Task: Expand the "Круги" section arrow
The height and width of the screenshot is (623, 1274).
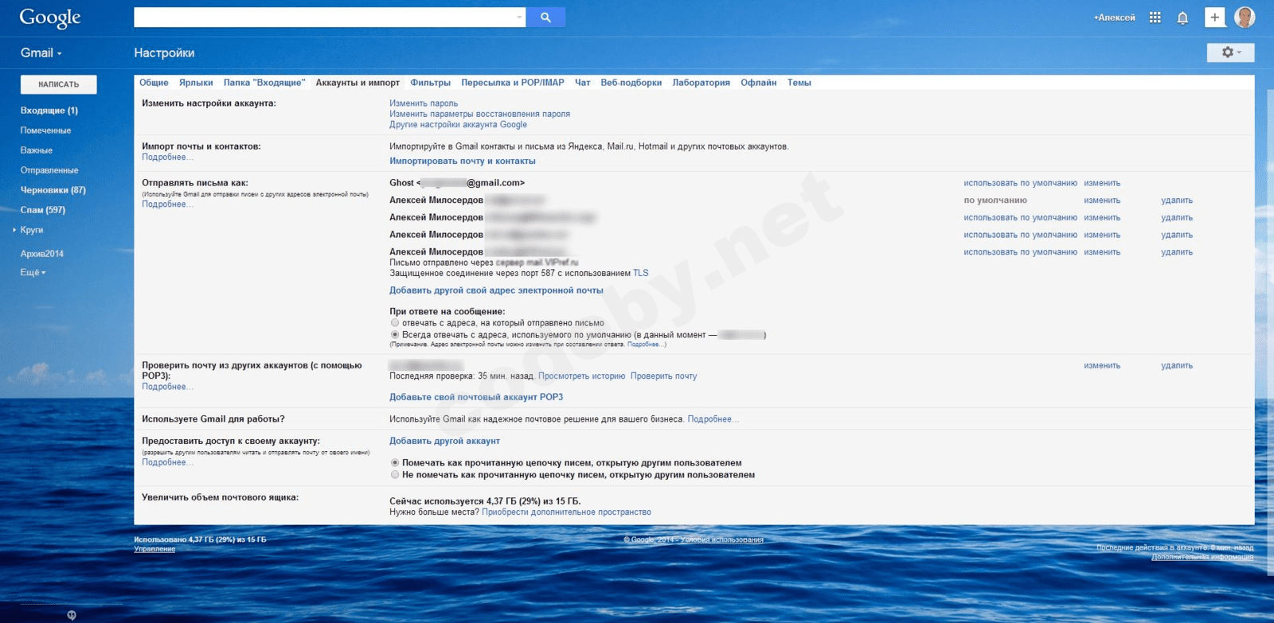Action: pos(14,230)
